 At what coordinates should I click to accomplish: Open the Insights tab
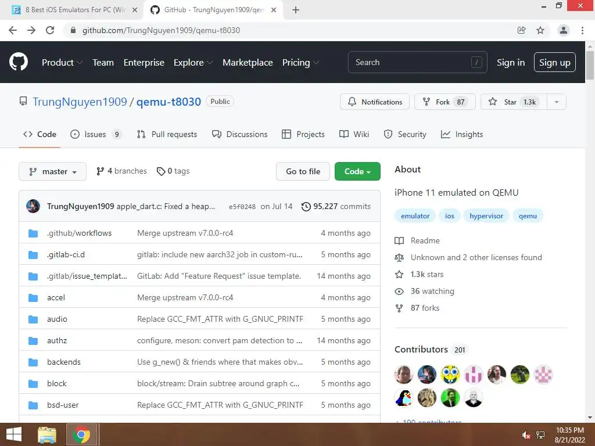click(462, 134)
